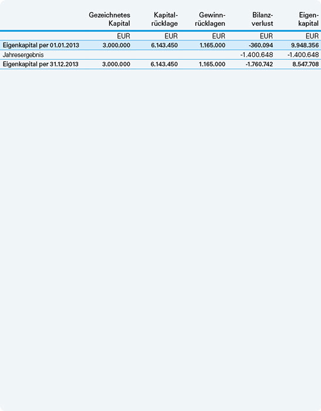Viewport: 321px width, 411px height.
Task: Click 6.143.450 in the 31.12.2013 row
Action: pyautogui.click(x=164, y=64)
